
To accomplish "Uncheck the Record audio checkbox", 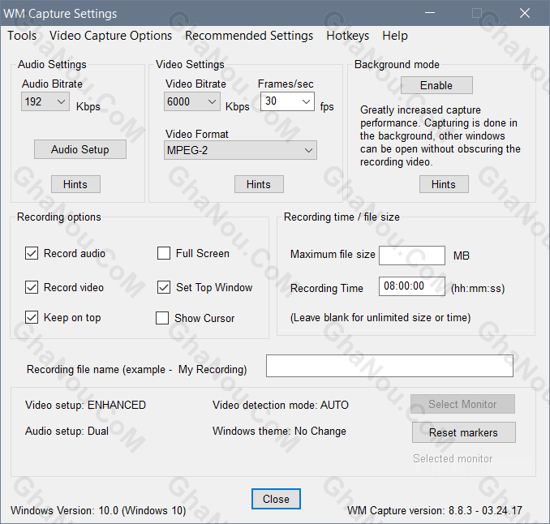I will pos(32,253).
